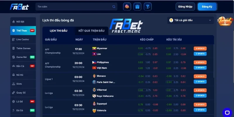Switch to Kết Quả Trận Đấu tab
The width and height of the screenshot is (234, 117).
click(x=92, y=31)
